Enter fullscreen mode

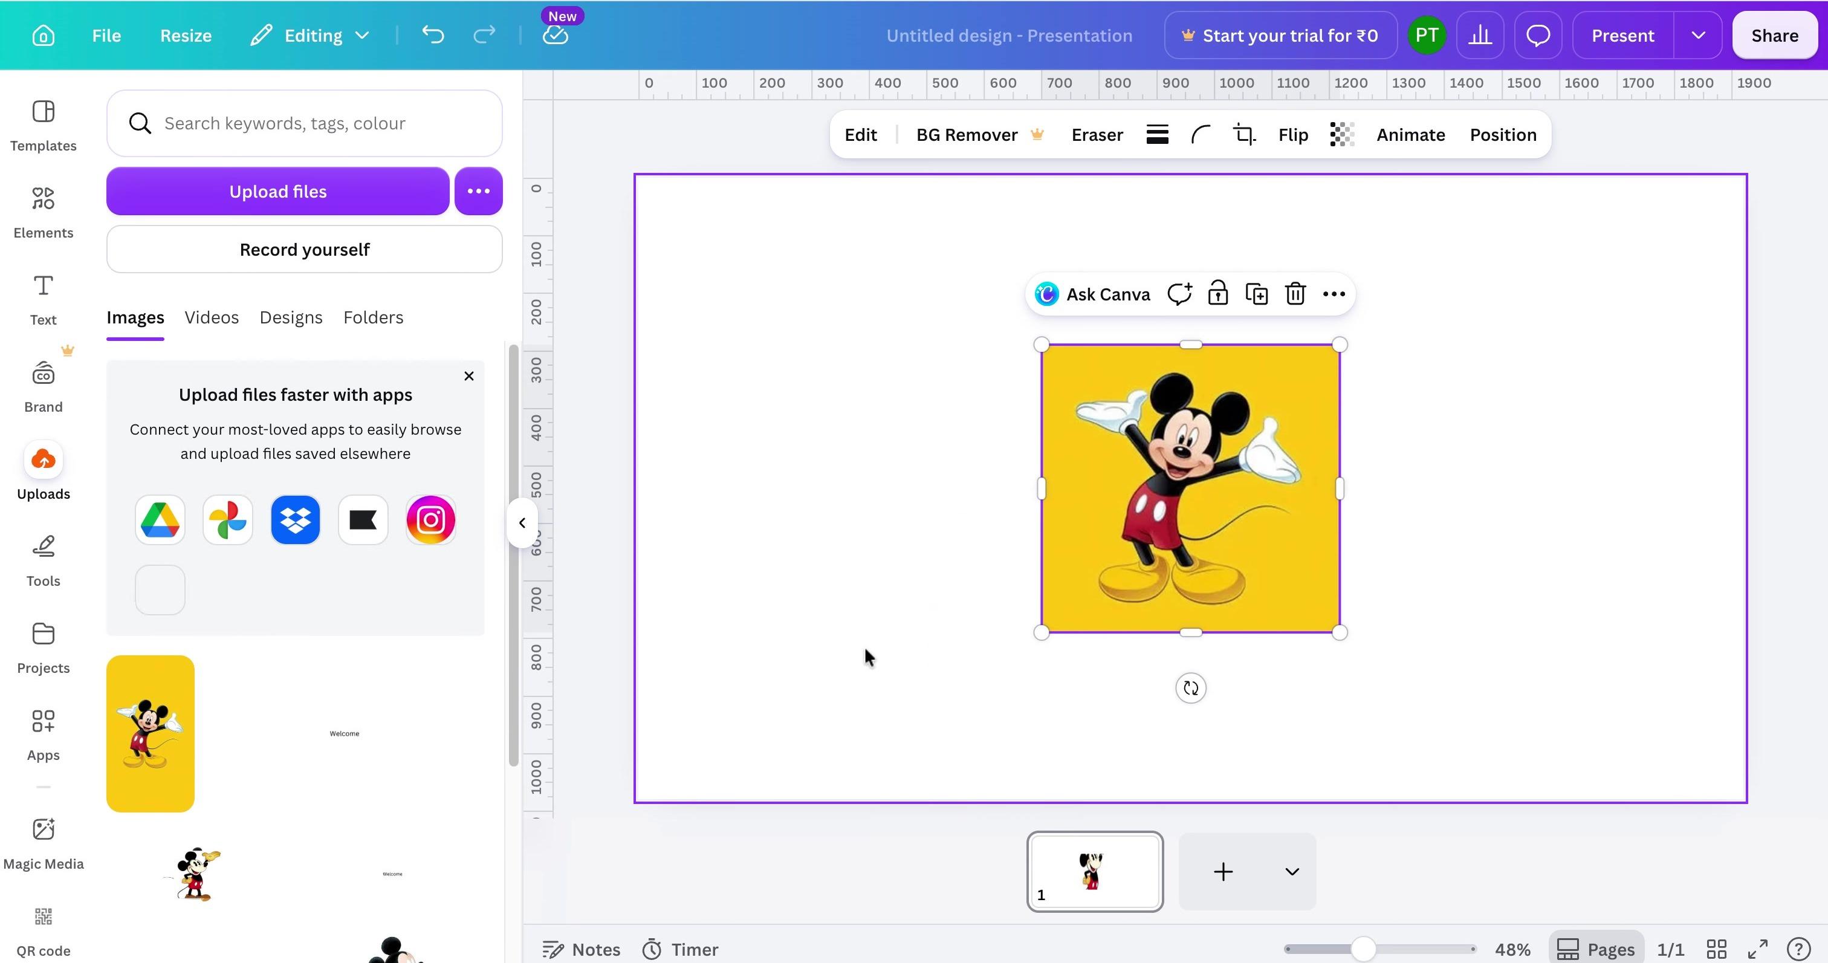tap(1758, 949)
